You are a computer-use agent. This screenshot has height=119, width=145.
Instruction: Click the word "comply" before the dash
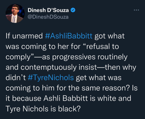[18, 57]
